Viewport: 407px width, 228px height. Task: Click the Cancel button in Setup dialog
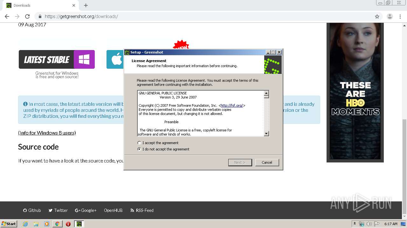267,162
